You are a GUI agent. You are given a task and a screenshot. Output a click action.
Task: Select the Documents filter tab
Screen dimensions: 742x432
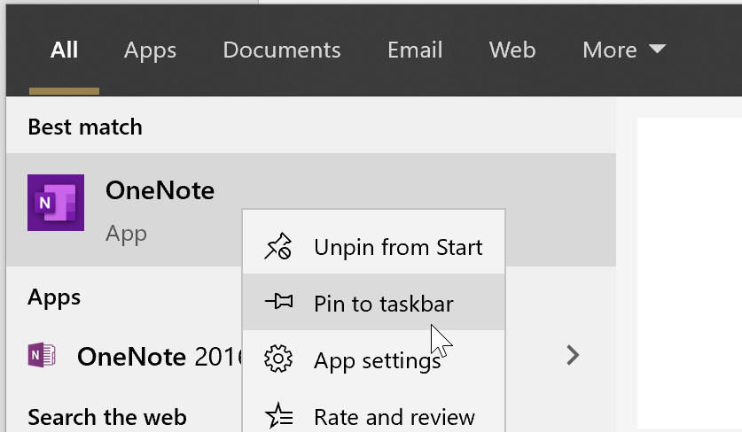click(x=282, y=50)
